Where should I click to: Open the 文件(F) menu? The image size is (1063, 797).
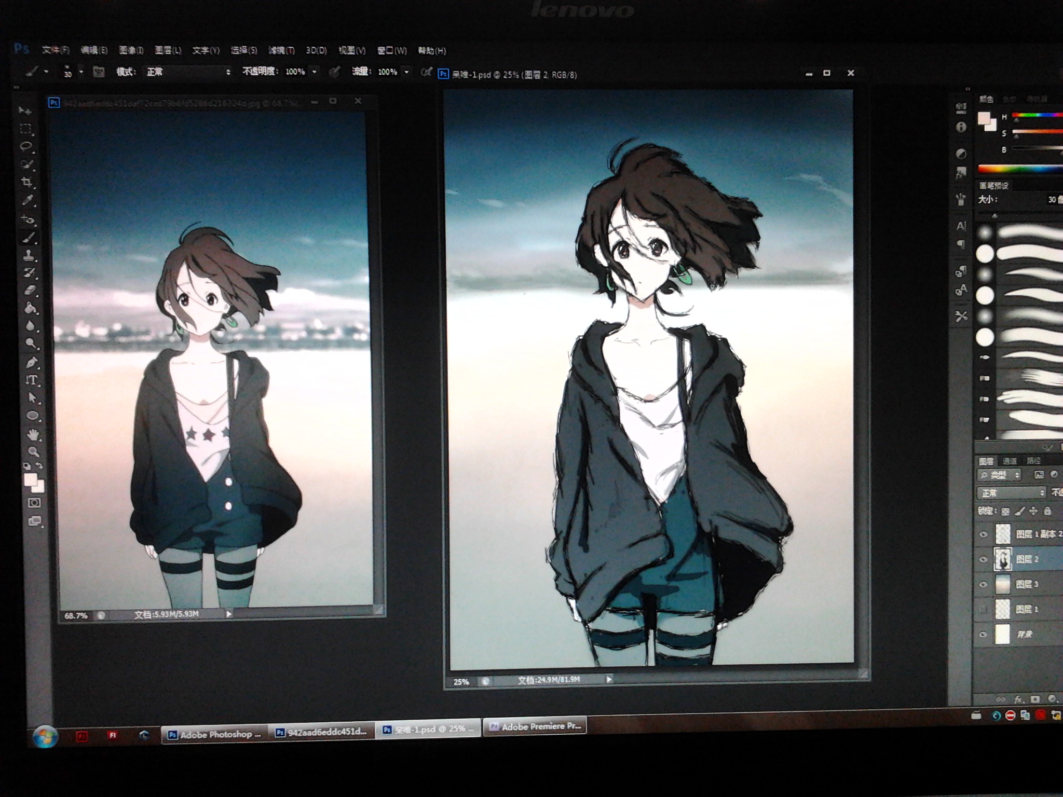(56, 50)
